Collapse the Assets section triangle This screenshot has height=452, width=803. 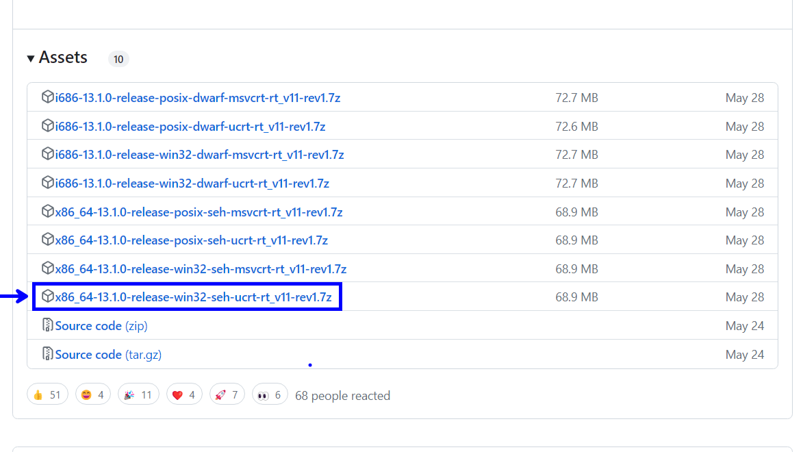[x=31, y=58]
